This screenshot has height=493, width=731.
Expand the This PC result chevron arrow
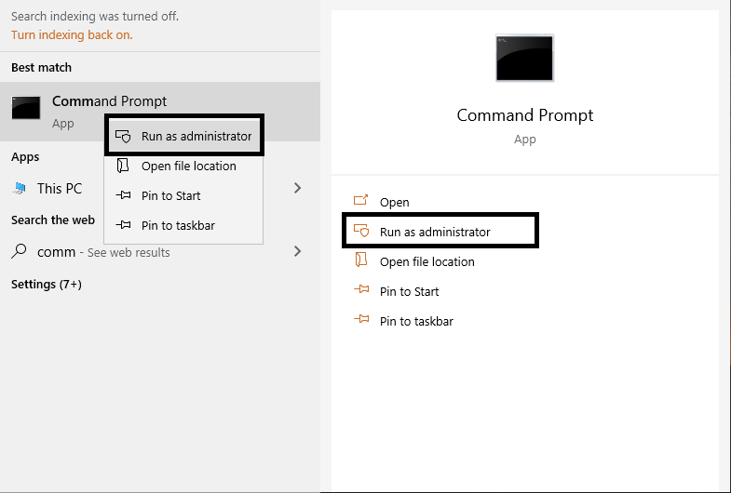pyautogui.click(x=298, y=188)
